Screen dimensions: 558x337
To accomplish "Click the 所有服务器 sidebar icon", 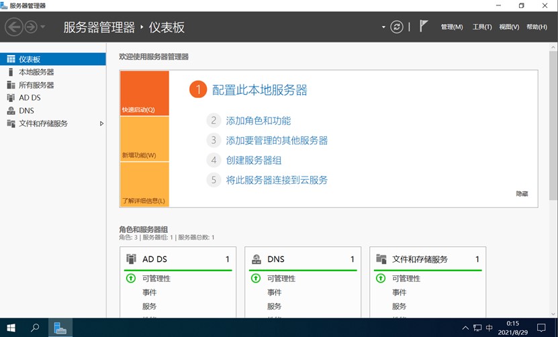I will click(11, 85).
